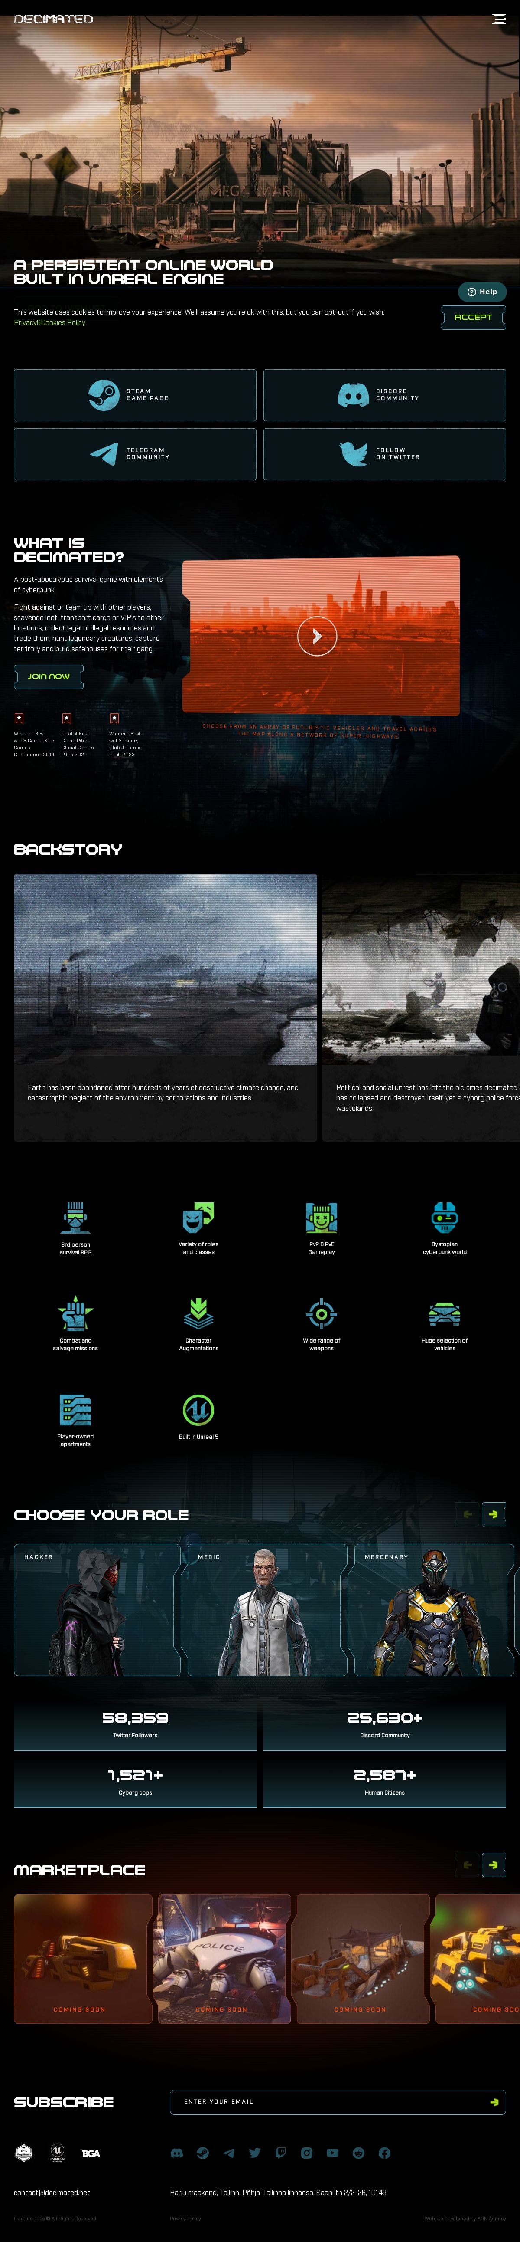Click the Built in Unreal 5 logo icon
This screenshot has width=520, height=2242.
tap(198, 1410)
